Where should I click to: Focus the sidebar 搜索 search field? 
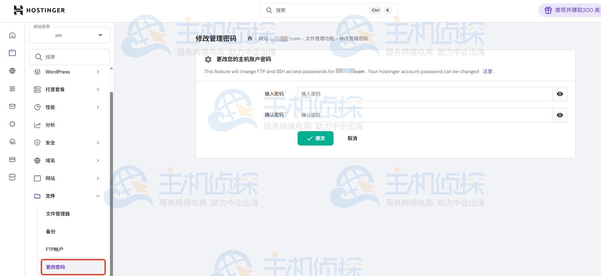coord(70,57)
